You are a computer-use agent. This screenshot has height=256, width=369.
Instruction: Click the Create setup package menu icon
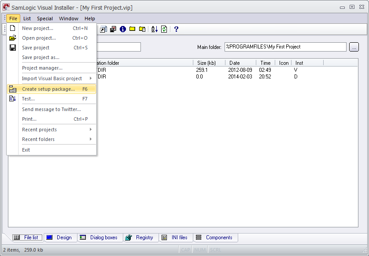tap(13, 89)
